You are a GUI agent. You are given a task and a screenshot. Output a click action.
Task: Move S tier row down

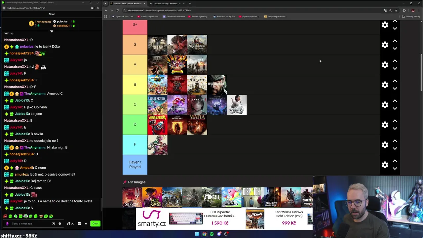point(395,48)
